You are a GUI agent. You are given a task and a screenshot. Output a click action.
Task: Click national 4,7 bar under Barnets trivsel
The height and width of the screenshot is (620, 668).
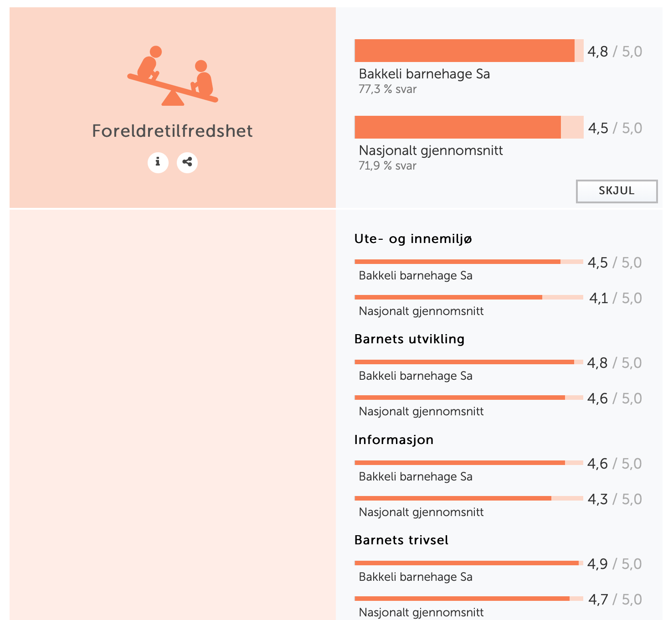pyautogui.click(x=469, y=599)
